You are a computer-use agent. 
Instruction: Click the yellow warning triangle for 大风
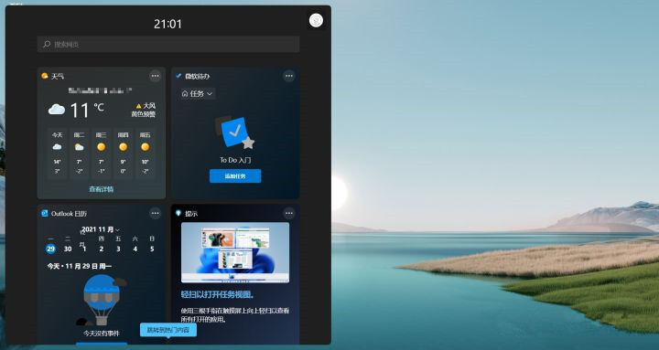tap(139, 106)
